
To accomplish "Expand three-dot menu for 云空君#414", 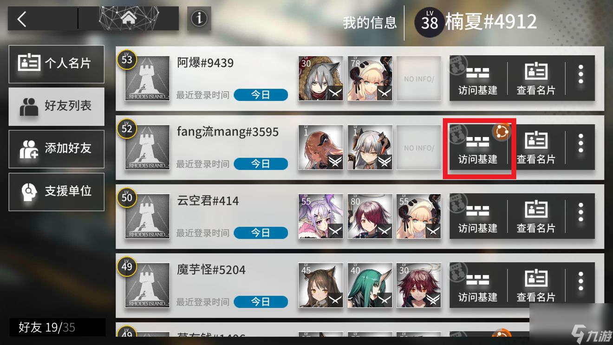I will 580,216.
